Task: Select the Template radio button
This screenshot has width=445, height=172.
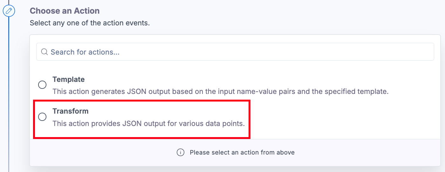Action: (x=42, y=85)
